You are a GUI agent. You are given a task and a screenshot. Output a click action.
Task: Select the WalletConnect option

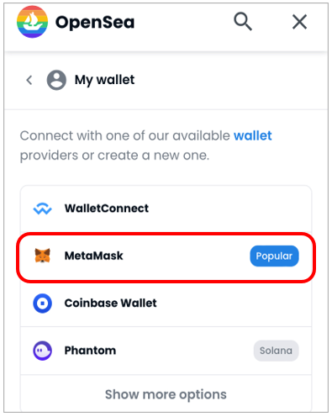[x=166, y=208]
